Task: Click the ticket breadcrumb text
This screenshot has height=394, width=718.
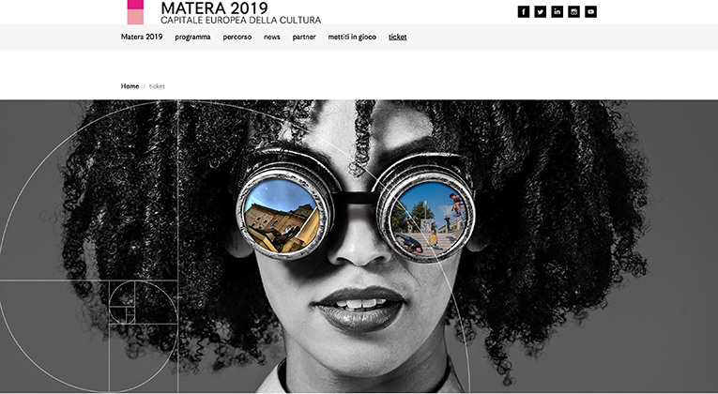Action: [157, 86]
